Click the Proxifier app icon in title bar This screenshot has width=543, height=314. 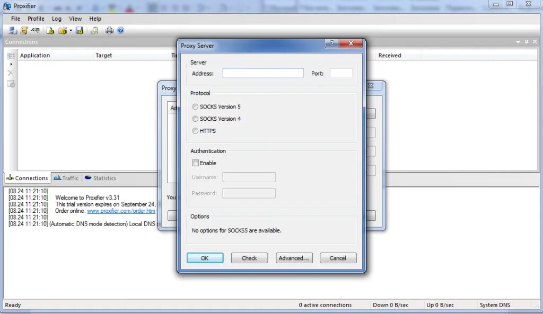tap(7, 6)
